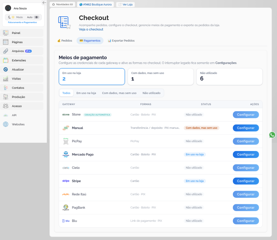Click the Visitas chart icon

[6, 79]
